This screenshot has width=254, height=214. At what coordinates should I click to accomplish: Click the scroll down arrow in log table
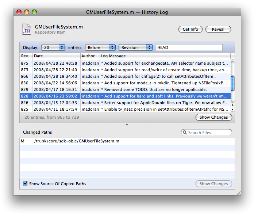(232, 109)
